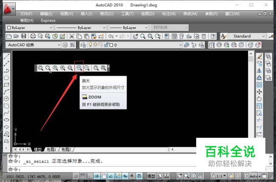Click the Plot printer icon
This screenshot has height=182, width=276.
33,36
